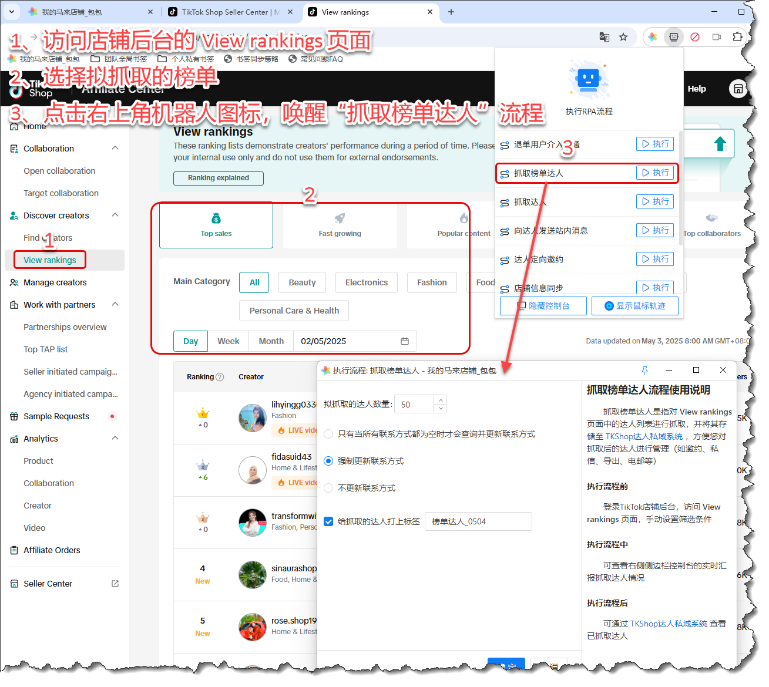This screenshot has height=687, width=769.
Task: Click the date field showing 02/05/2025
Action: click(x=355, y=341)
